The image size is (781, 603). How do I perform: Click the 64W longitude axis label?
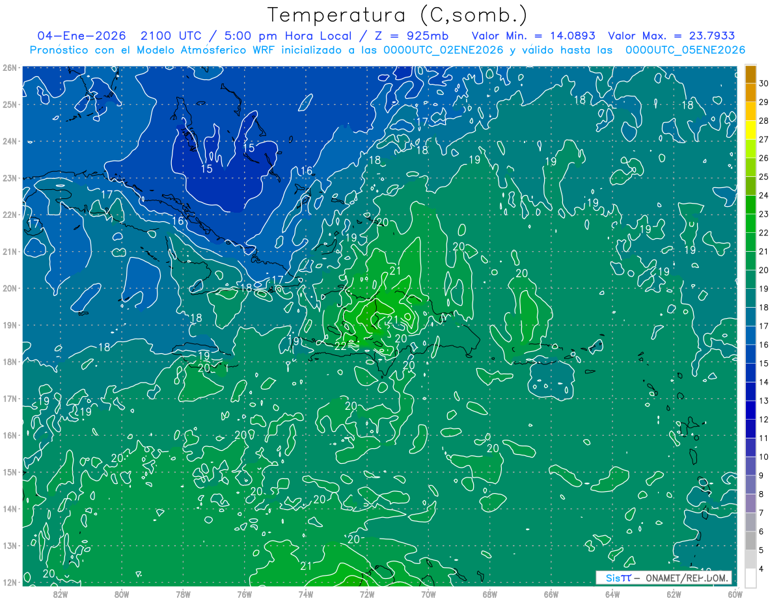[612, 593]
